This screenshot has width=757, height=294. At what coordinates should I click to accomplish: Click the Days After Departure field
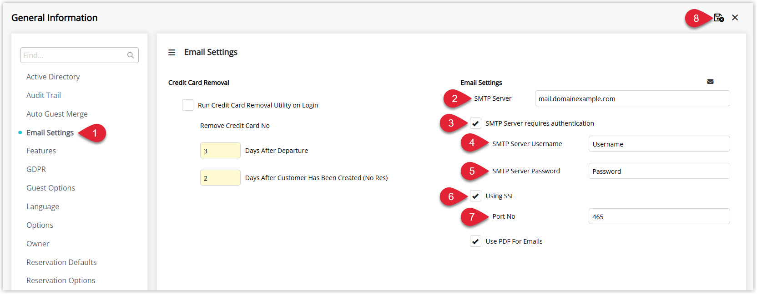220,151
